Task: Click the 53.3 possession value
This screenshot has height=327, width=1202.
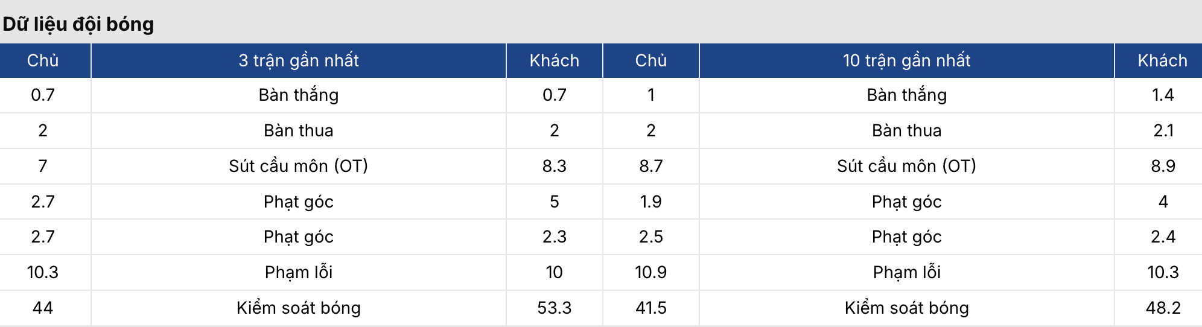Action: tap(554, 308)
